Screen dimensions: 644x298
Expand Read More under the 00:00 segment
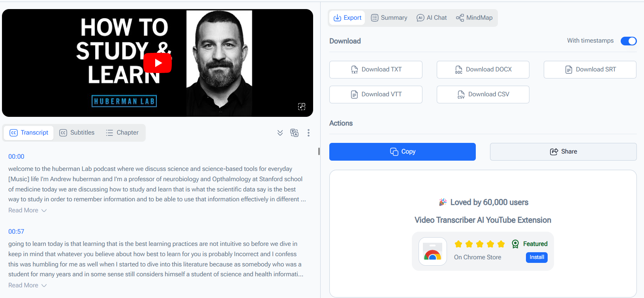coord(28,210)
